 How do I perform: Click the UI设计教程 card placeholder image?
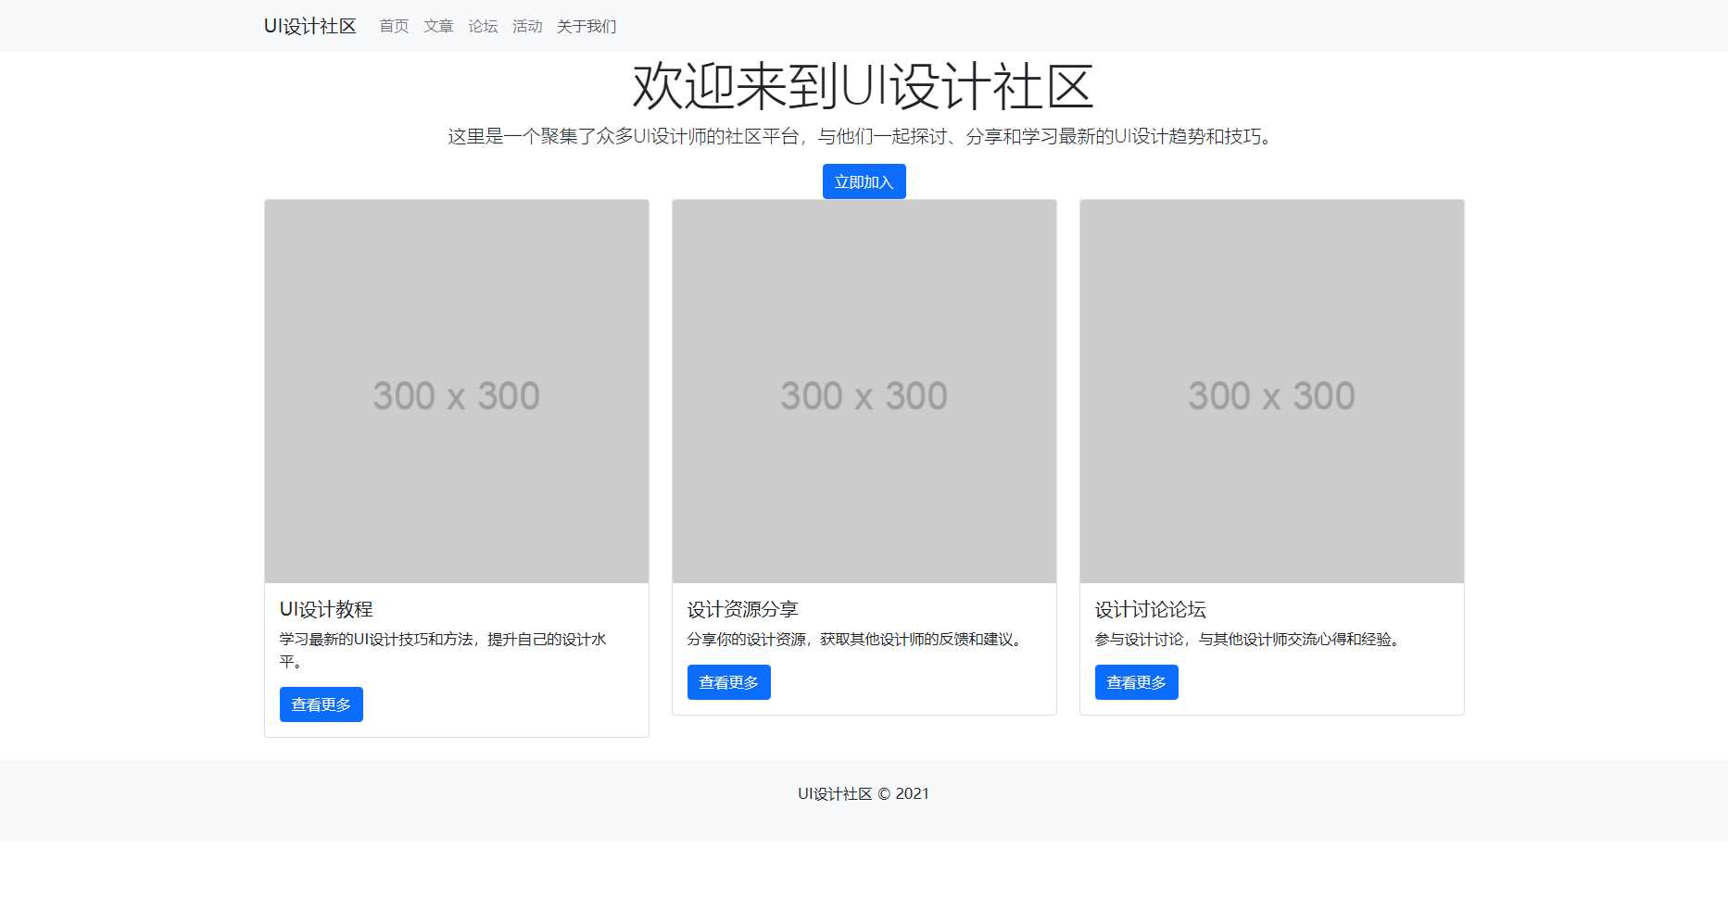(456, 393)
